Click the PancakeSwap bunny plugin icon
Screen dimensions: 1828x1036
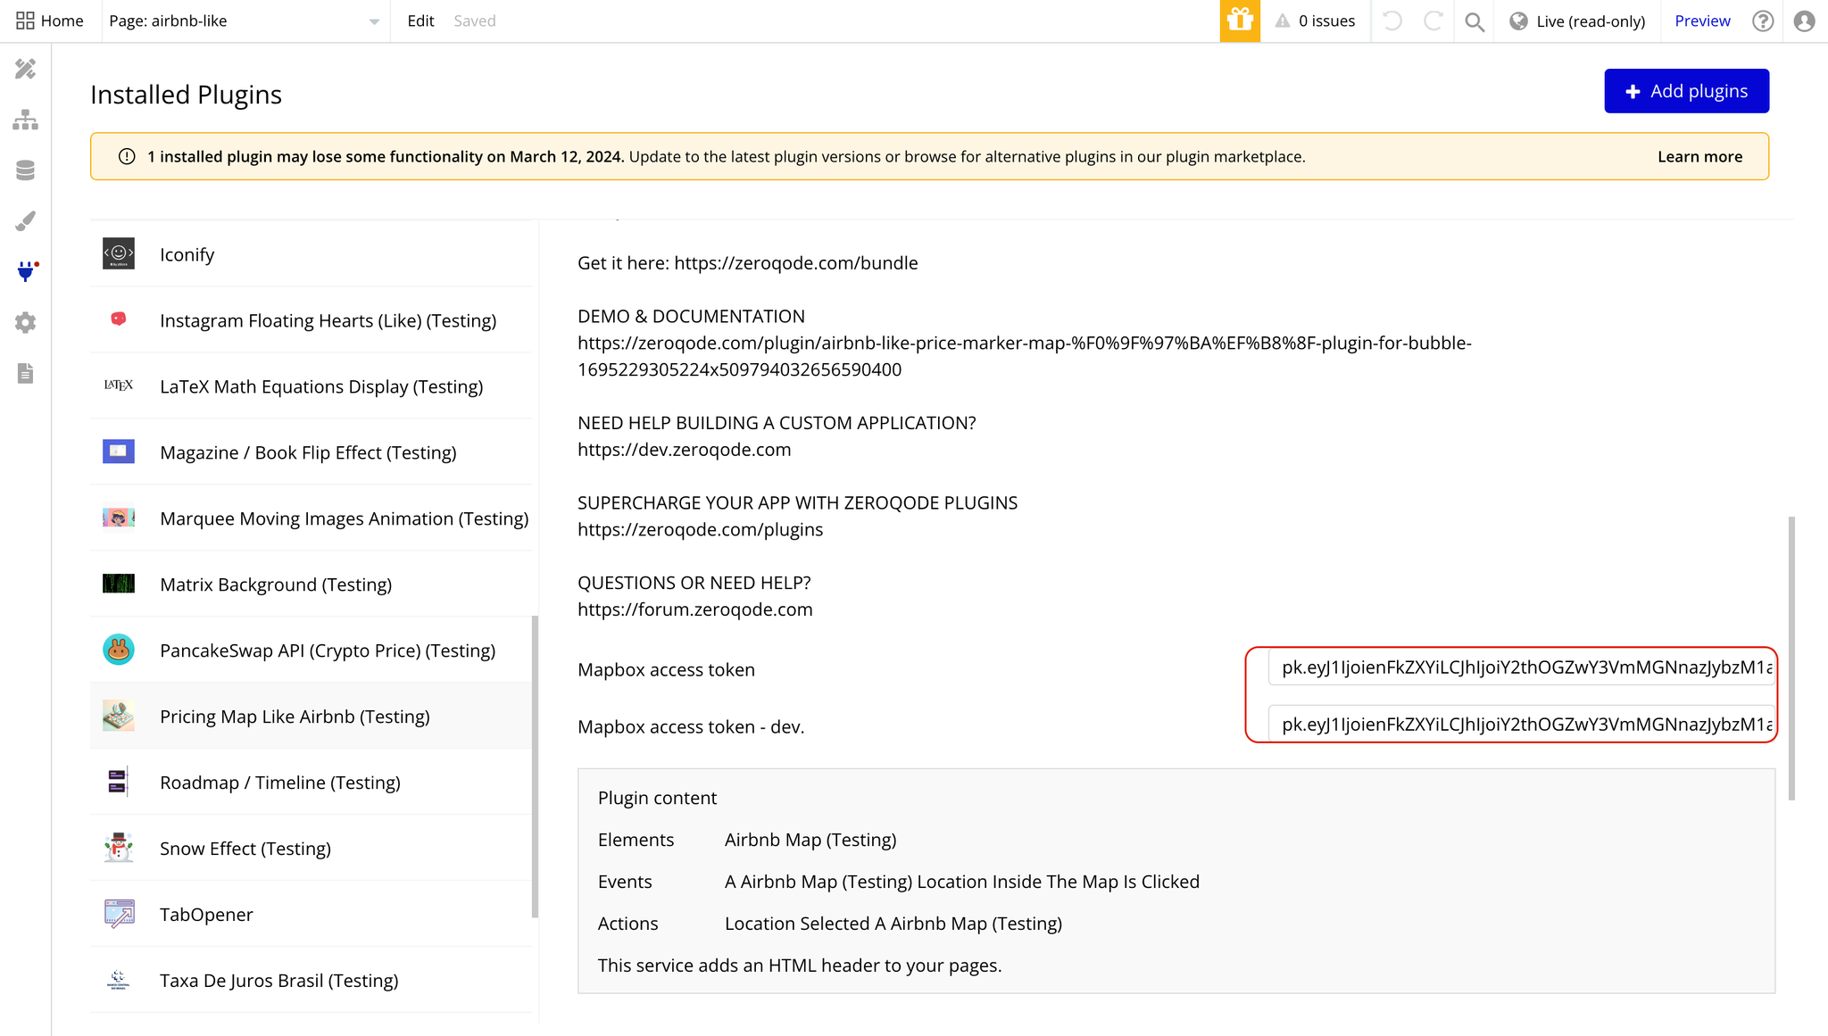click(x=118, y=650)
